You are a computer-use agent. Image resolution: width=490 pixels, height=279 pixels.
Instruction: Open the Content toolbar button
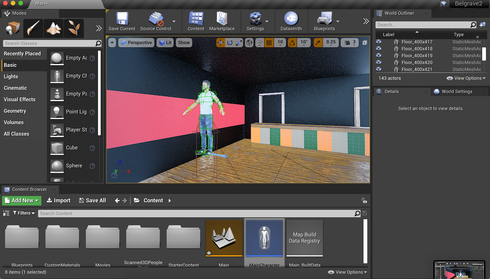196,21
